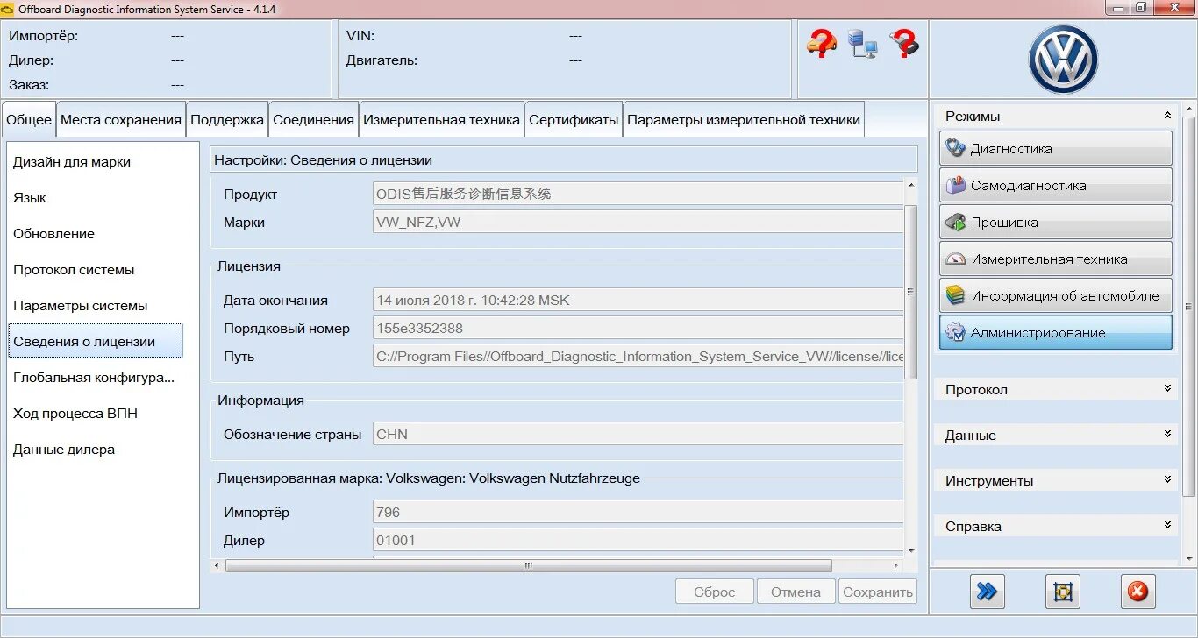Switch to the Сертификаты tab
Image resolution: width=1198 pixels, height=638 pixels.
pyautogui.click(x=573, y=118)
